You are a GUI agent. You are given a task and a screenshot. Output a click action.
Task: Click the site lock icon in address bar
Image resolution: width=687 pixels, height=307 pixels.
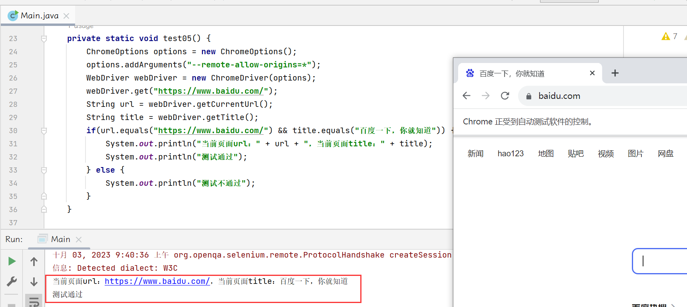click(529, 96)
